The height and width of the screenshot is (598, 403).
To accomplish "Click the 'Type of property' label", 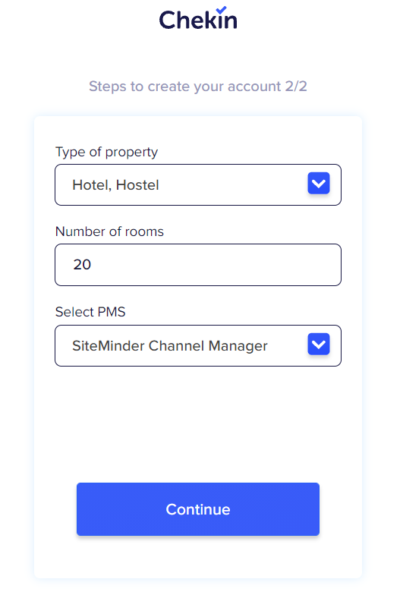I will [106, 153].
